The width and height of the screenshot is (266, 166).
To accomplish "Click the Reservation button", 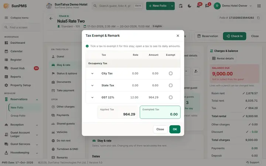I will click(208, 36).
